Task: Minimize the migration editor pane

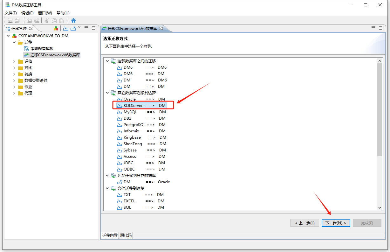Action: [x=373, y=28]
